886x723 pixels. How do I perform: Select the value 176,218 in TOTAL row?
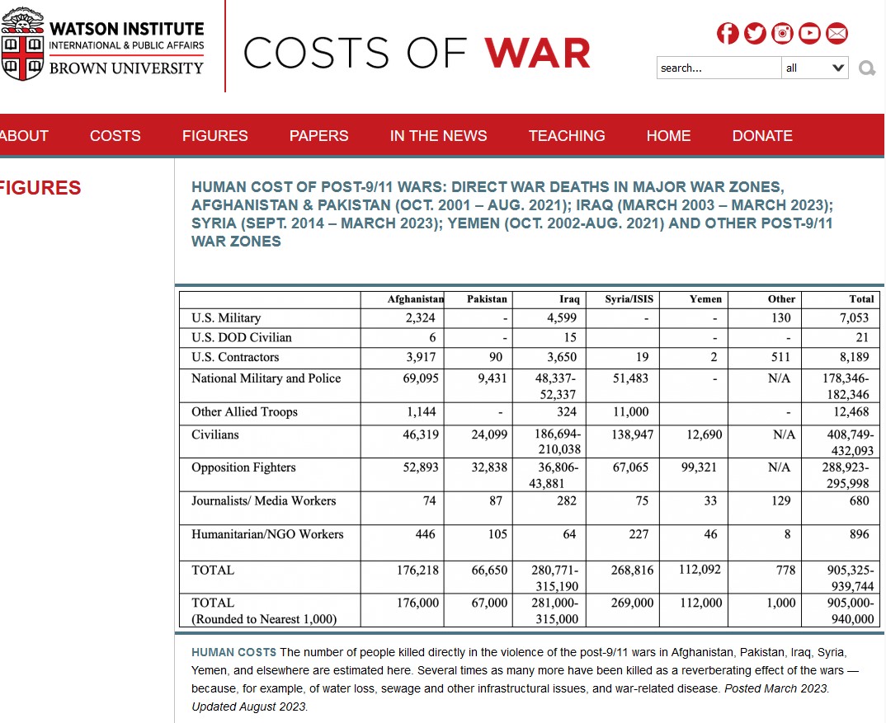click(417, 570)
